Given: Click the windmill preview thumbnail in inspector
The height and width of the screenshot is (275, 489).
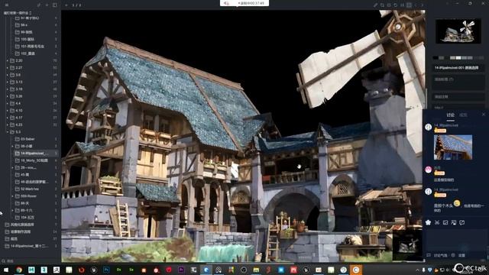Looking at the screenshot, I should coord(458,31).
